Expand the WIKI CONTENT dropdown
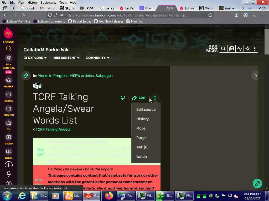269x201 pixels. pos(66,58)
